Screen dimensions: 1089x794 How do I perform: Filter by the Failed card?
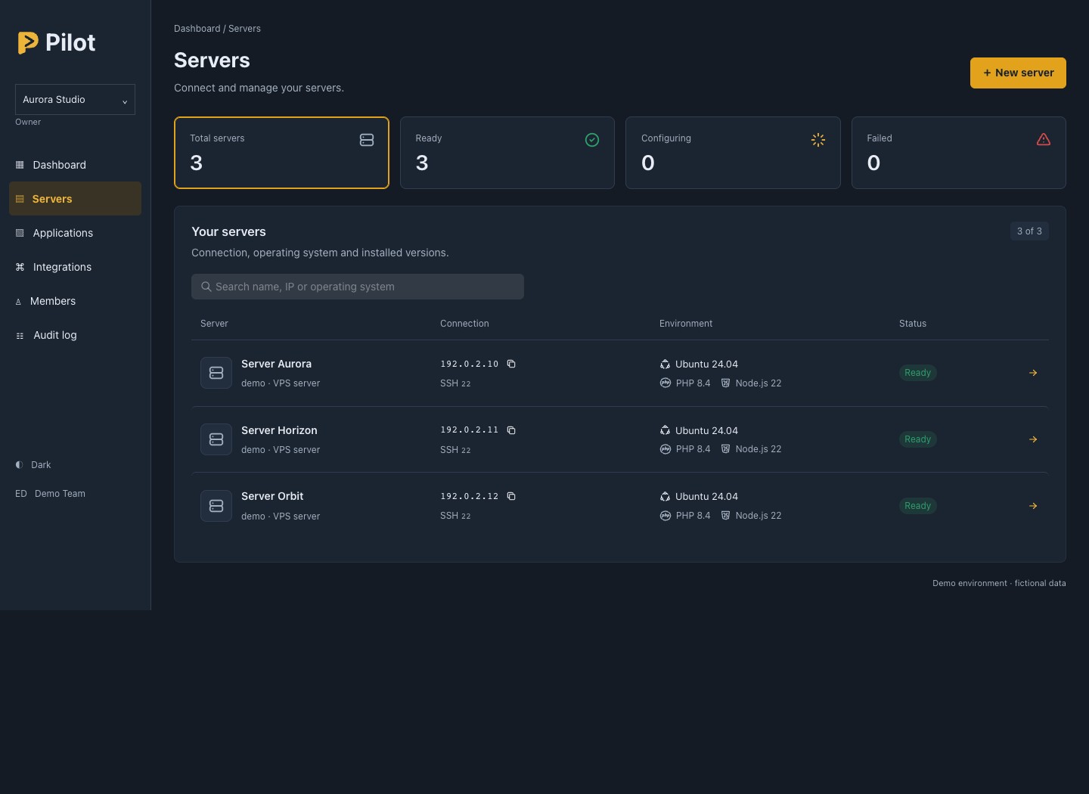point(958,153)
